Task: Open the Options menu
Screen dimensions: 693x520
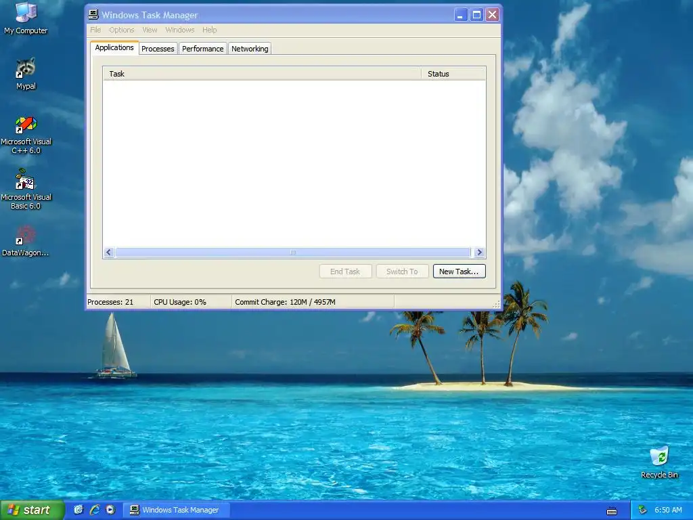Action: pos(122,30)
